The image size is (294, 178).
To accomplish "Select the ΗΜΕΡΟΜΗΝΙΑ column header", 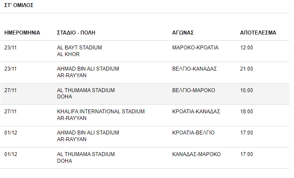I will point(22,33).
